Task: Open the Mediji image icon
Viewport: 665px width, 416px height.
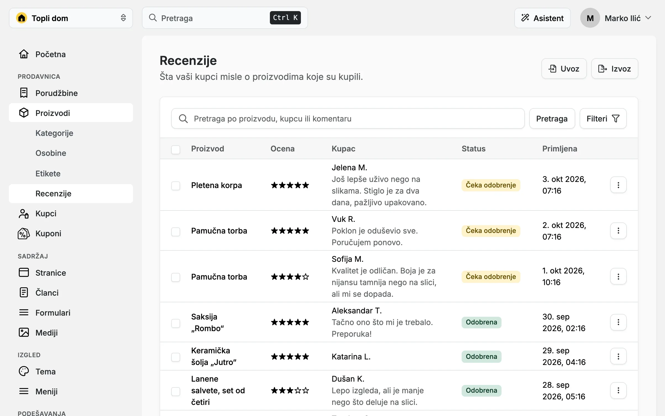Action: tap(24, 333)
